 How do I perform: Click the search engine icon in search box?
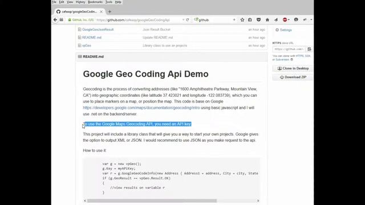click(196, 19)
